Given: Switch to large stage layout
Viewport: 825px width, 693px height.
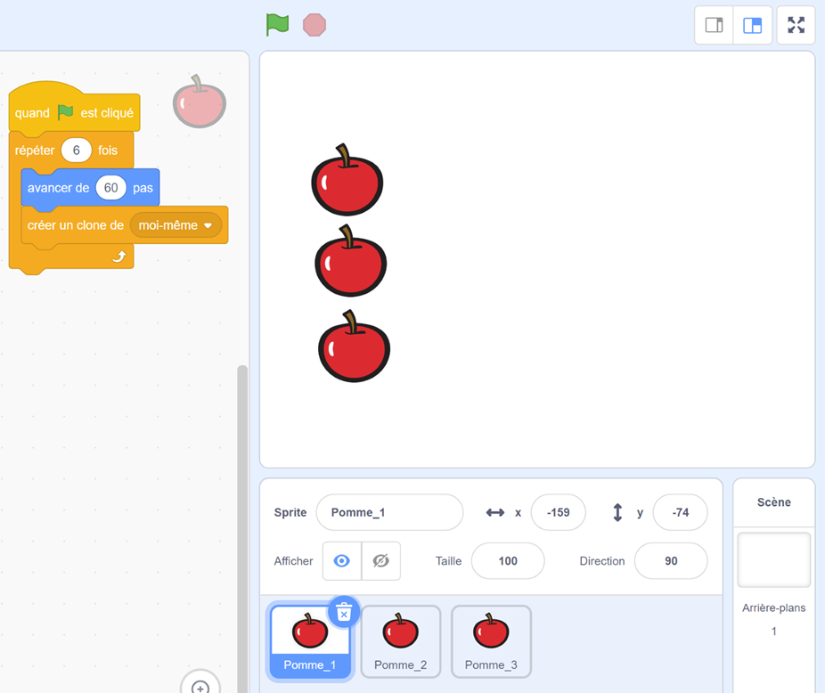Looking at the screenshot, I should point(753,25).
